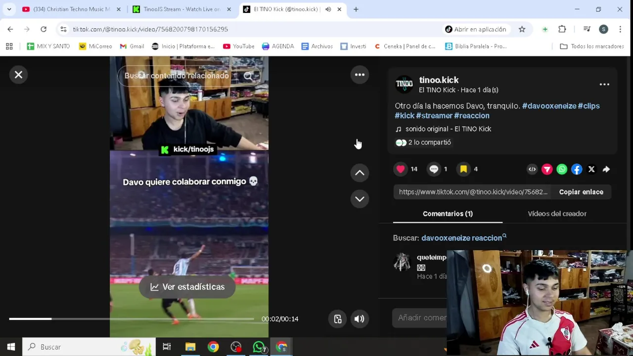Open the Gmail bookmark

(132, 46)
